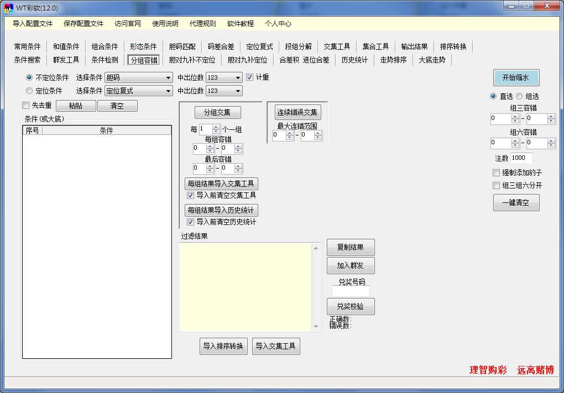Image resolution: width=564 pixels, height=393 pixels.
Task: Click the 加入群发 button
Action: point(351,266)
